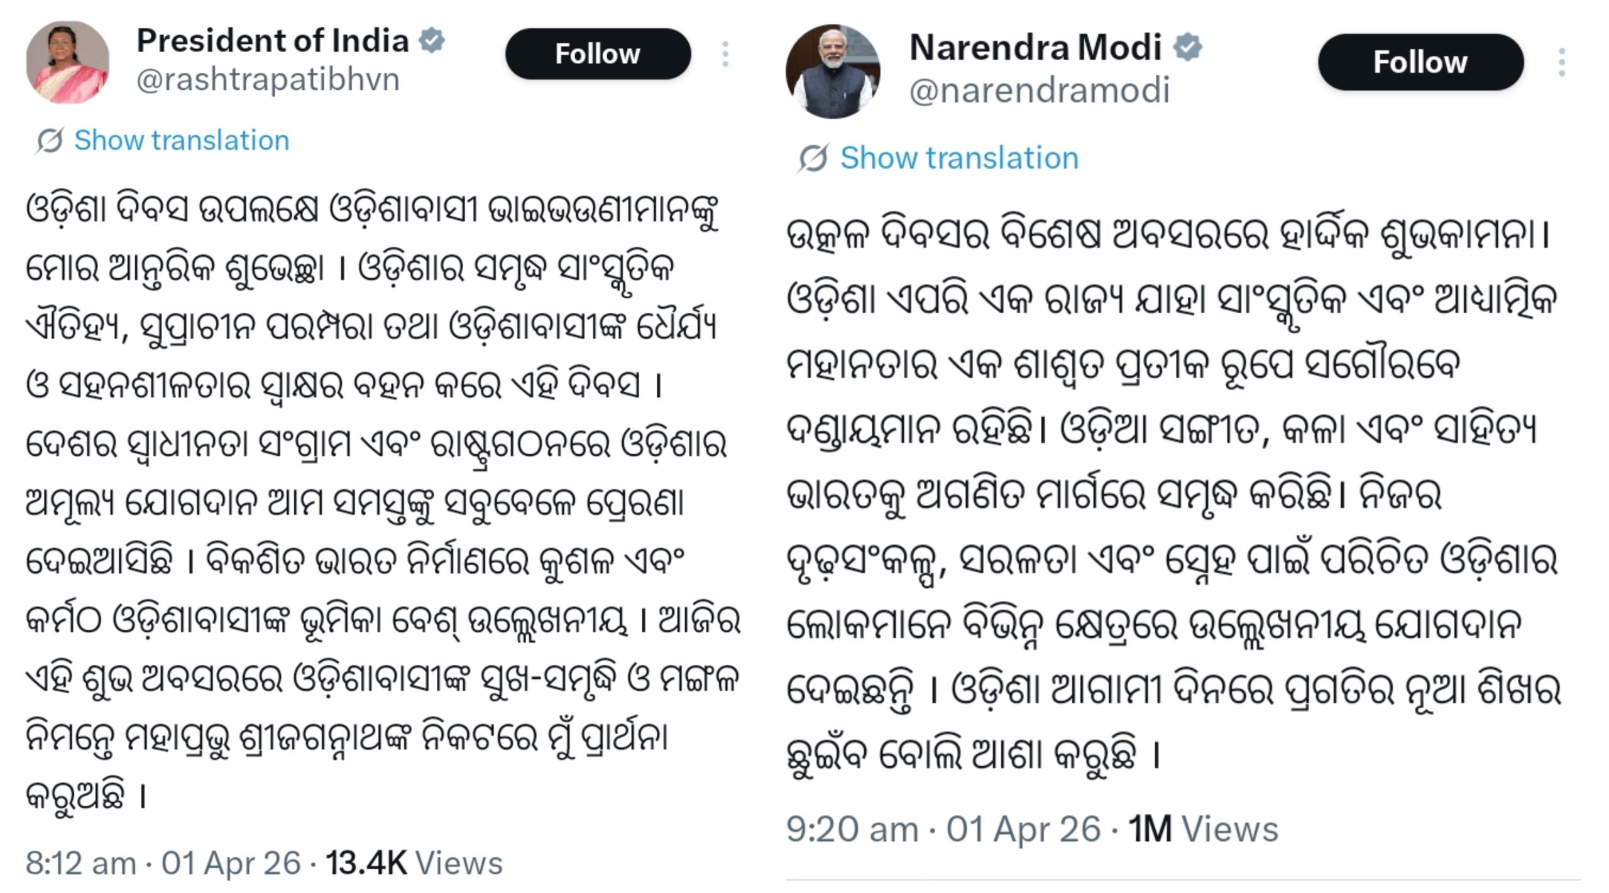Open the @narendramodi handle
The width and height of the screenshot is (1609, 893).
click(1040, 90)
